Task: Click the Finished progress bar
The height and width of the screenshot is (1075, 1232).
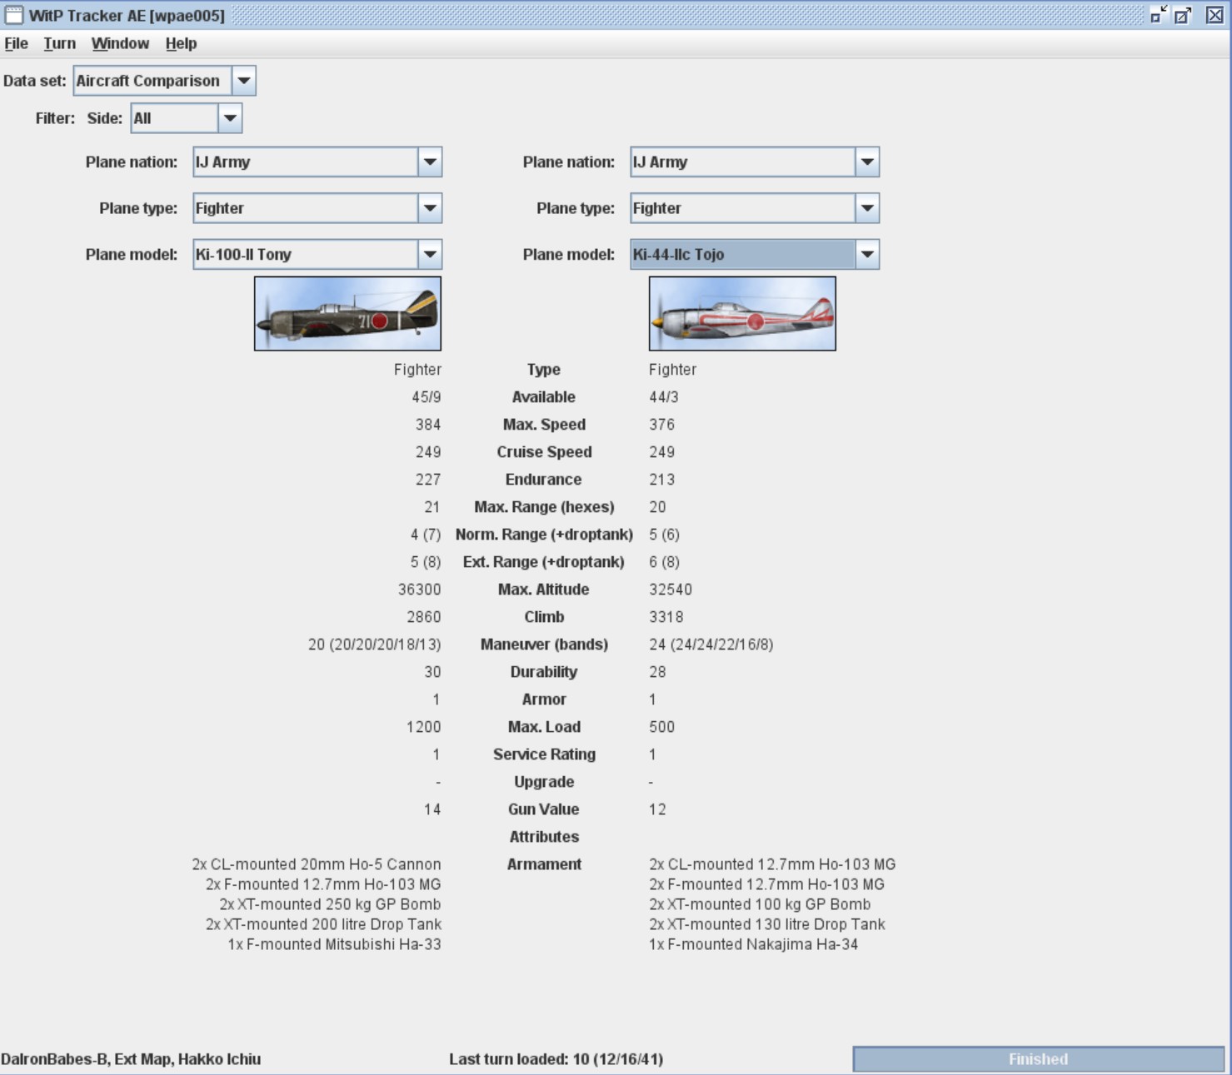Action: [x=1039, y=1059]
